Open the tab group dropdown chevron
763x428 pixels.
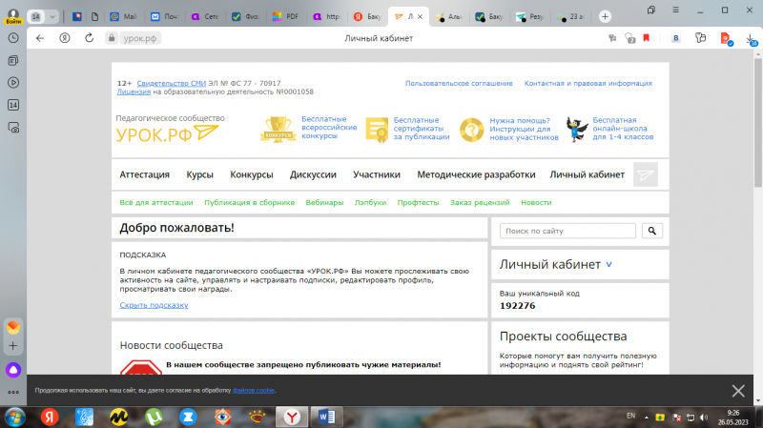point(52,16)
